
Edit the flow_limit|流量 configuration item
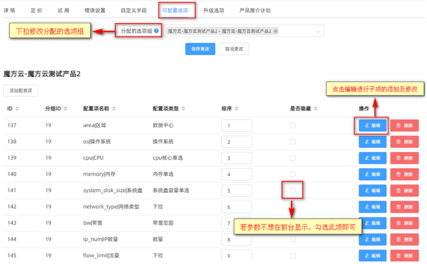tap(373, 256)
